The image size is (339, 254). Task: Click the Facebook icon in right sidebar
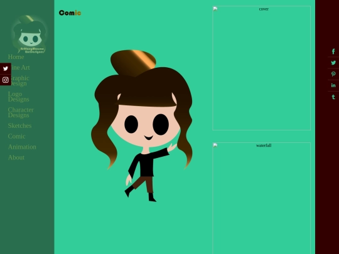click(333, 51)
